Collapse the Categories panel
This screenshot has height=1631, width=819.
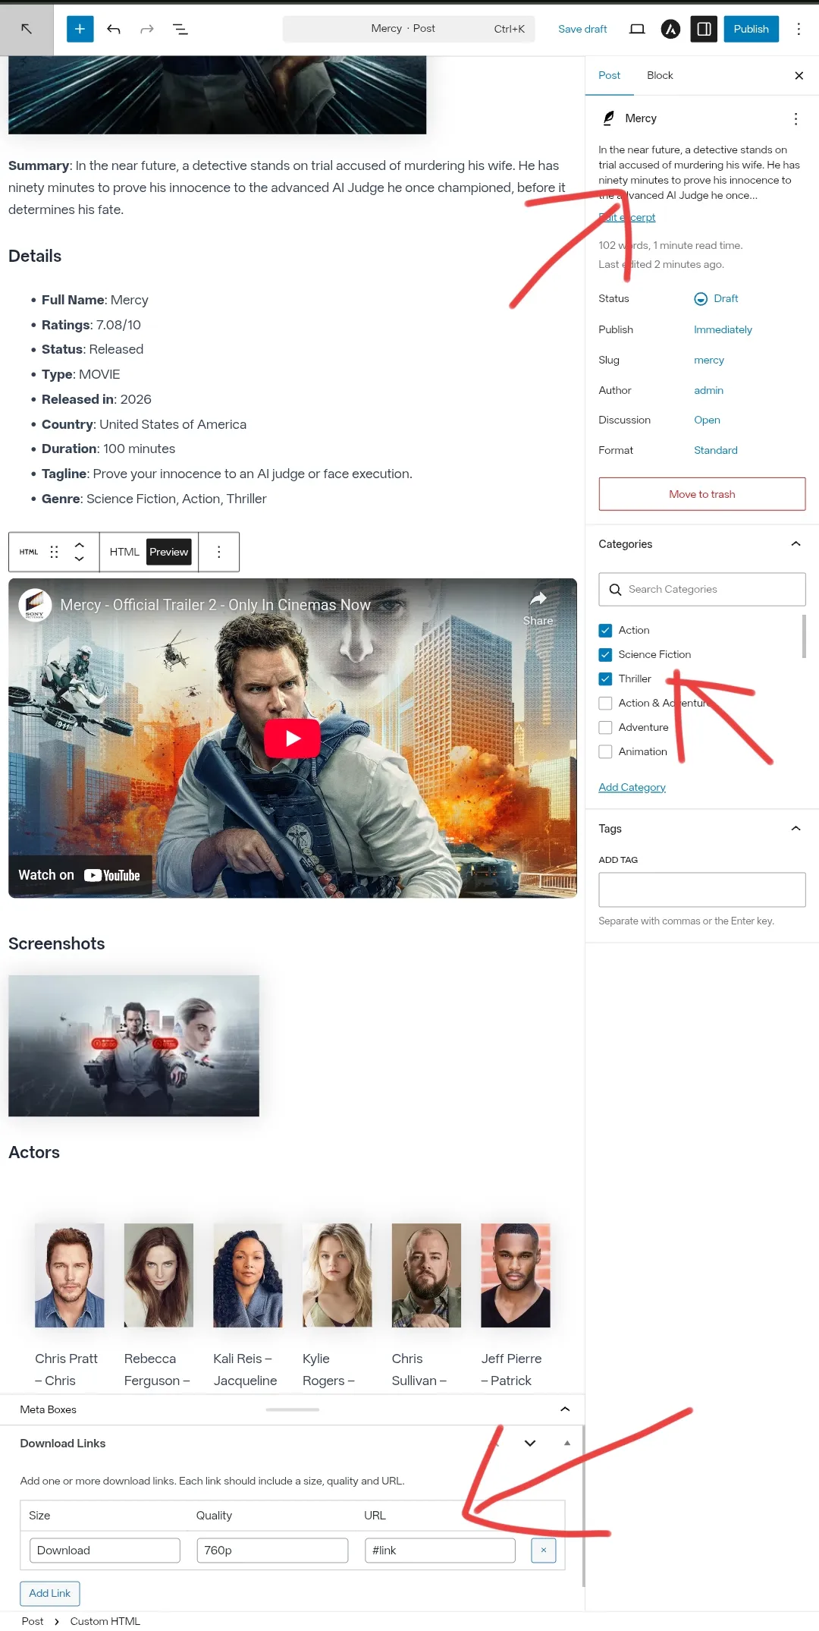795,544
